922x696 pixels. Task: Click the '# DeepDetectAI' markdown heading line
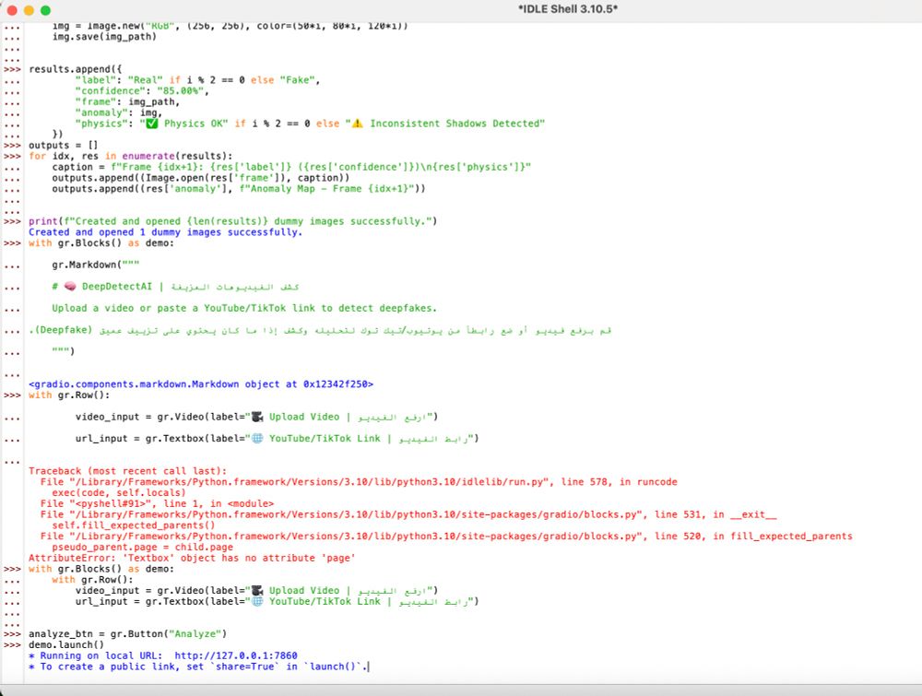(x=175, y=287)
